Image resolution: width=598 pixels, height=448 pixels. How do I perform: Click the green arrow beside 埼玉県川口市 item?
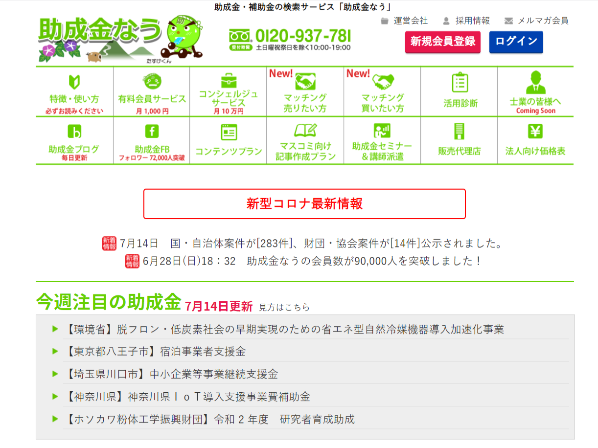coord(55,374)
